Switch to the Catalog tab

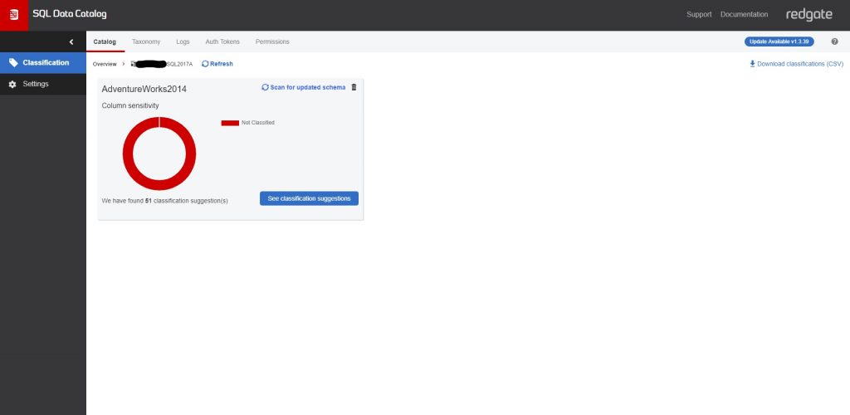105,41
